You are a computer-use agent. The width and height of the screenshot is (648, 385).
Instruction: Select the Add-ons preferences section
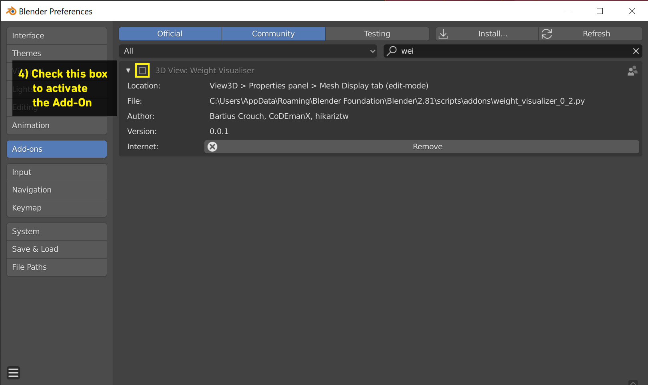pos(57,149)
